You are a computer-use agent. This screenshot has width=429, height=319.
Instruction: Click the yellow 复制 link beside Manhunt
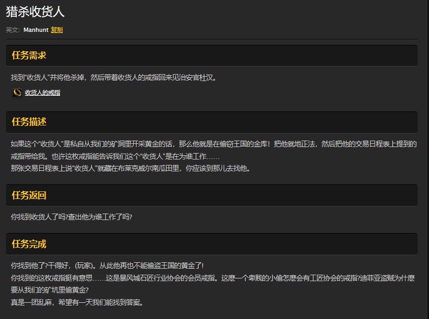57,30
